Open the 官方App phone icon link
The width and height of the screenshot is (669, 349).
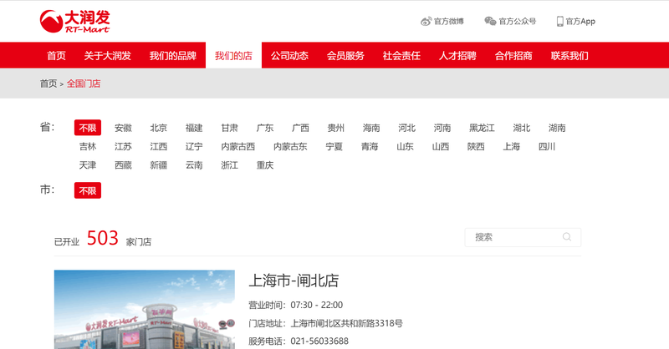(x=576, y=22)
